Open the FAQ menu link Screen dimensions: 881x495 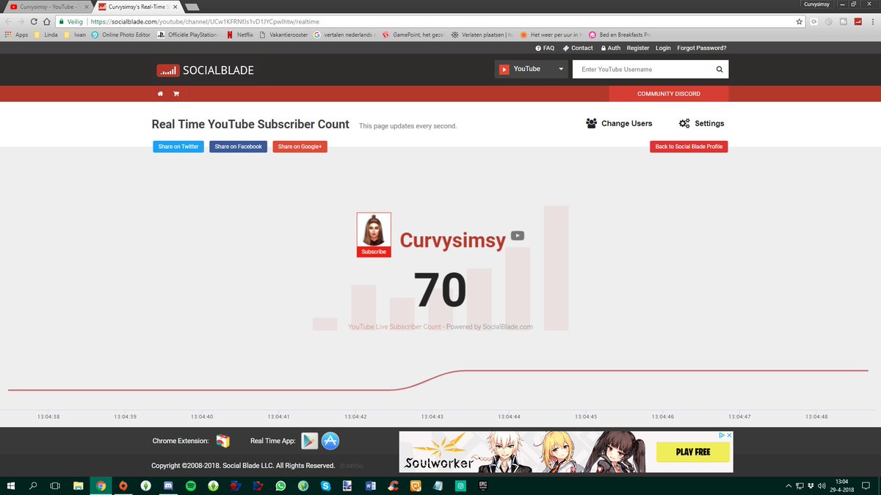(x=544, y=48)
